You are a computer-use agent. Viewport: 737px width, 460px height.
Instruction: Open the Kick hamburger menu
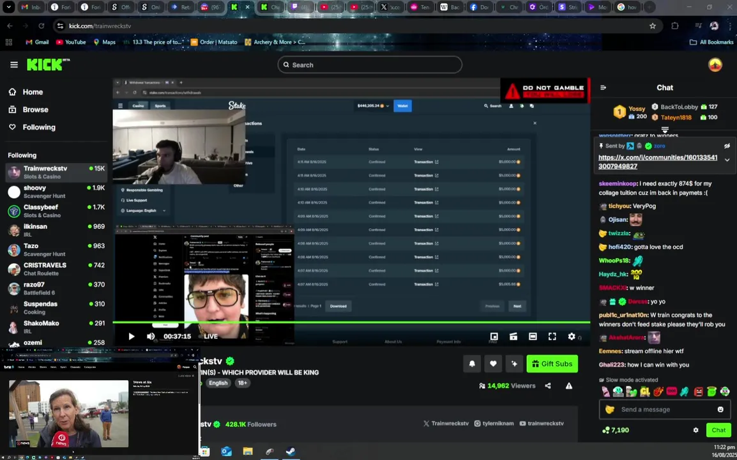14,65
